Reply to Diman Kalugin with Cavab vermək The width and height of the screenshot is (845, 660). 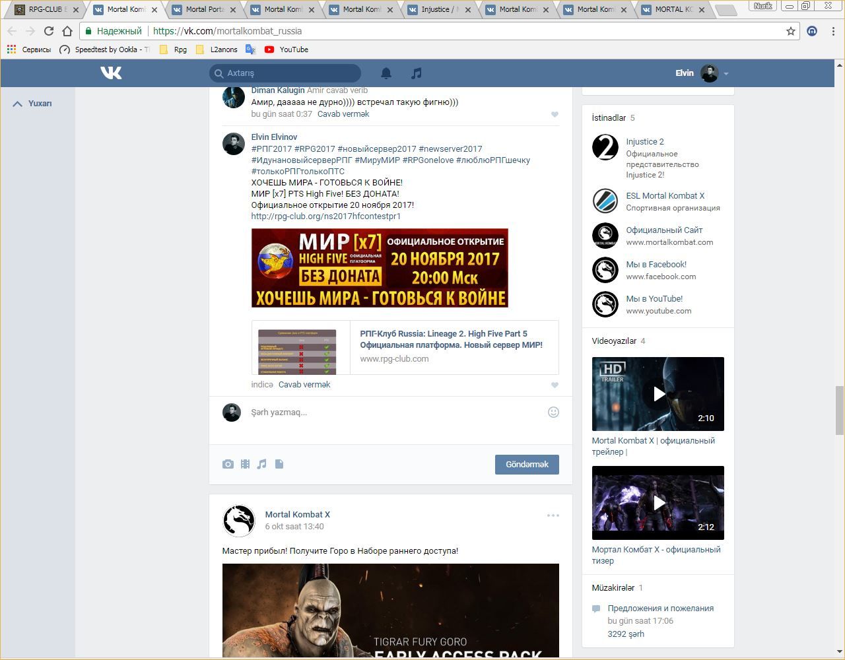(343, 114)
